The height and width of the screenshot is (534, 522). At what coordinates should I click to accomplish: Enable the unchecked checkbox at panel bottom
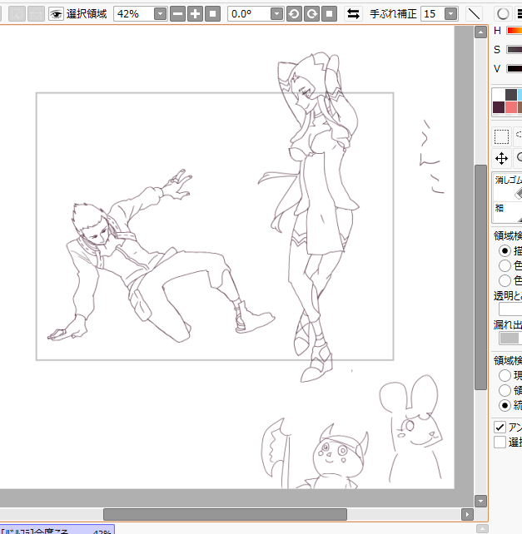click(x=500, y=443)
